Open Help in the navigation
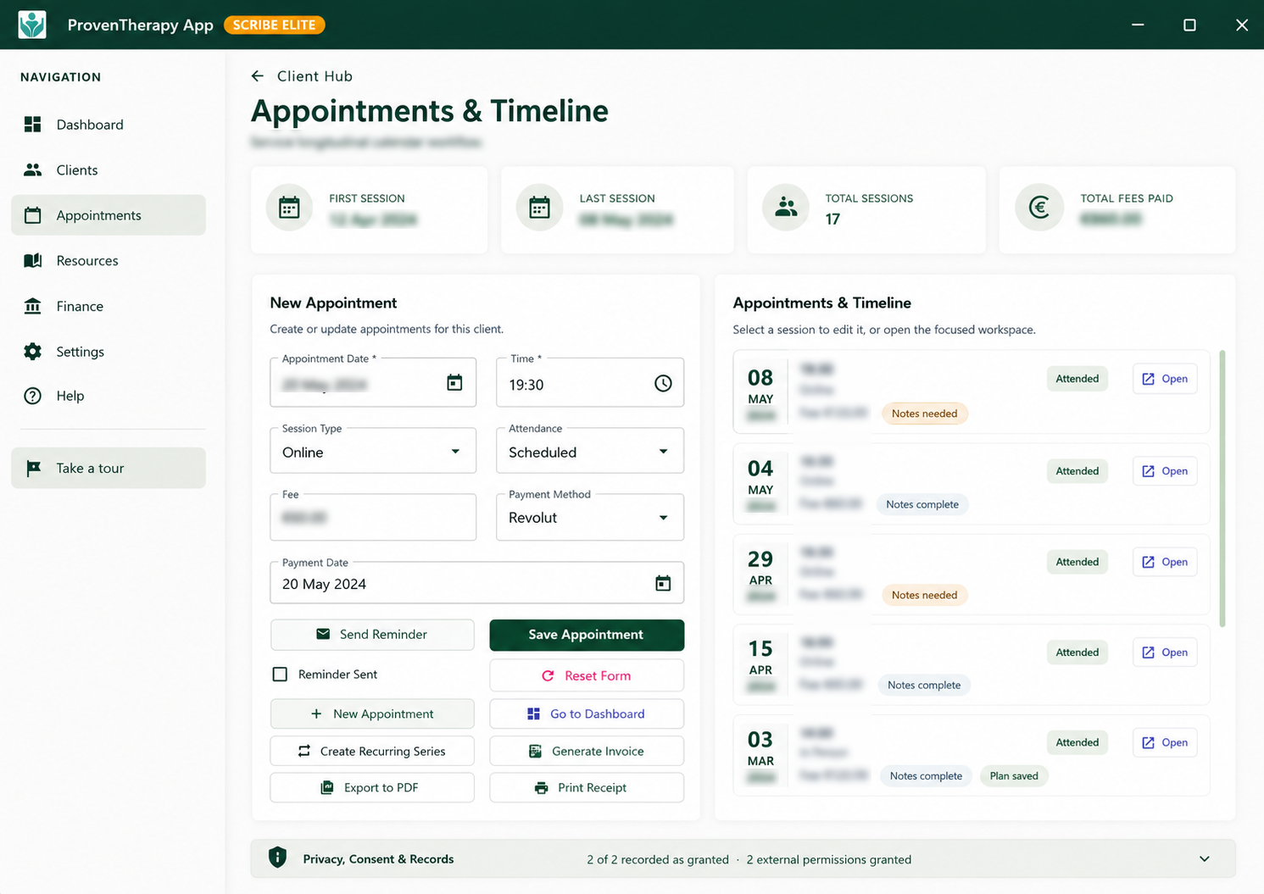This screenshot has height=894, width=1264. tap(109, 396)
